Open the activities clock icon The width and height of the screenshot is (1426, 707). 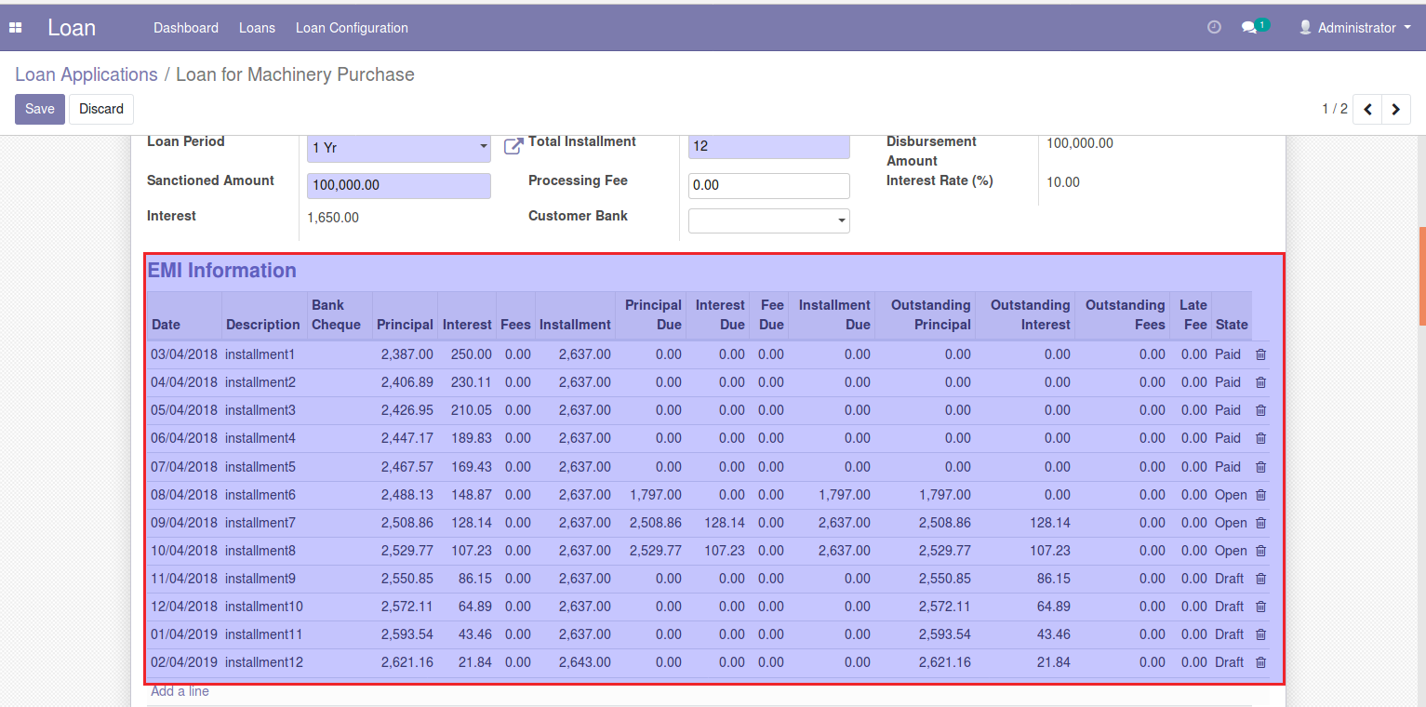pyautogui.click(x=1214, y=28)
